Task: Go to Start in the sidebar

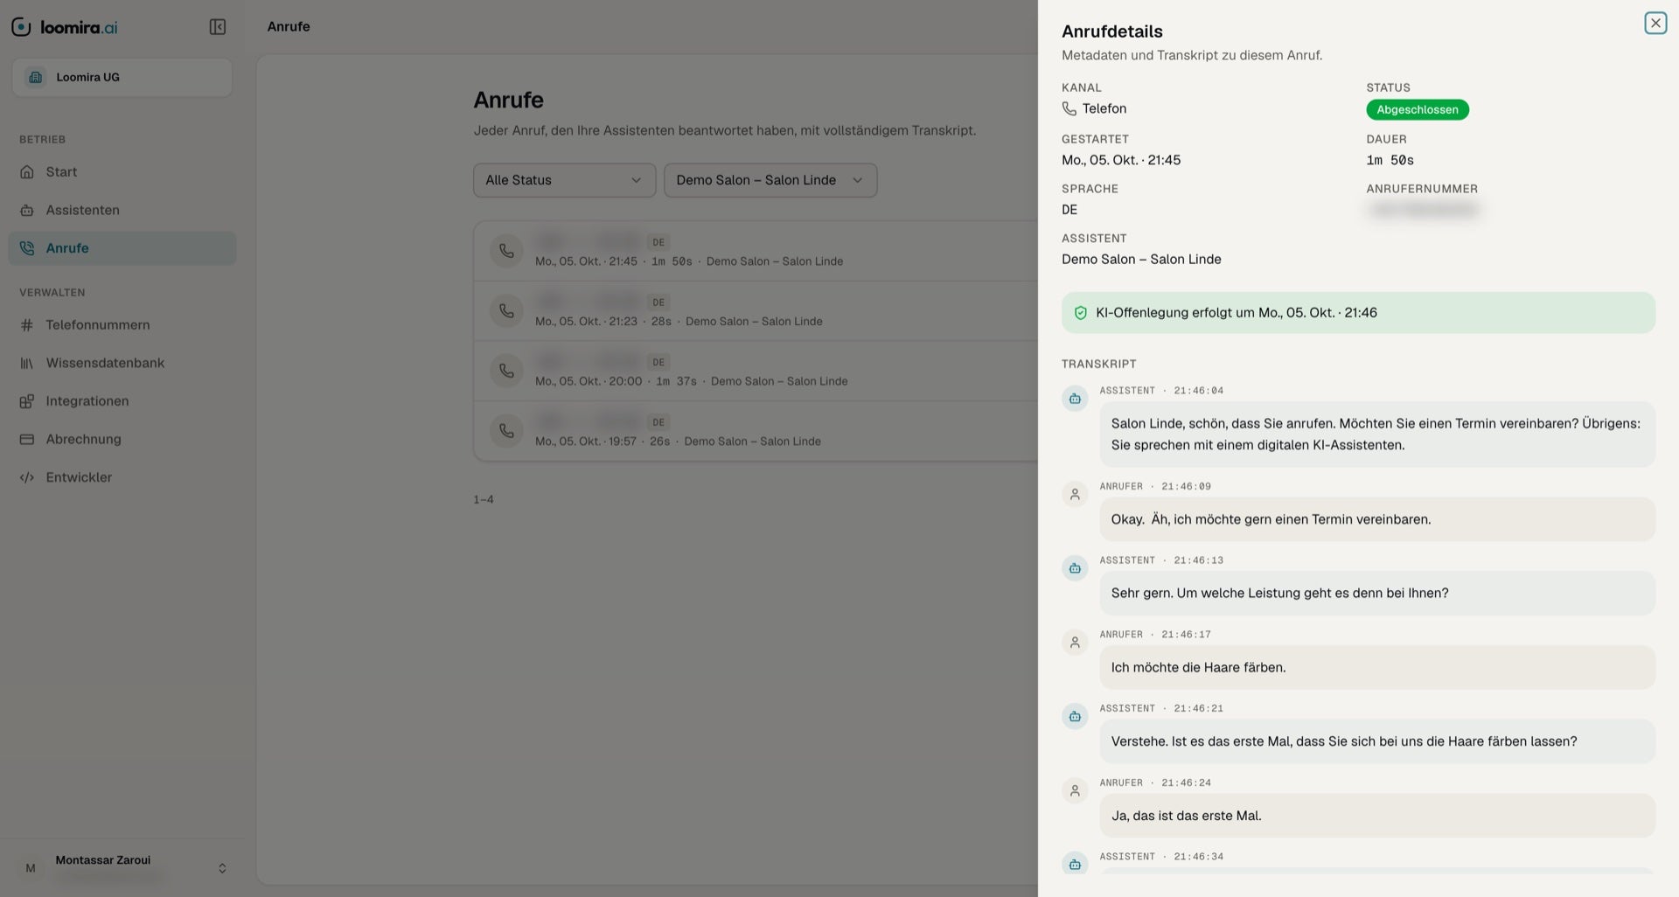Action: [x=122, y=172]
